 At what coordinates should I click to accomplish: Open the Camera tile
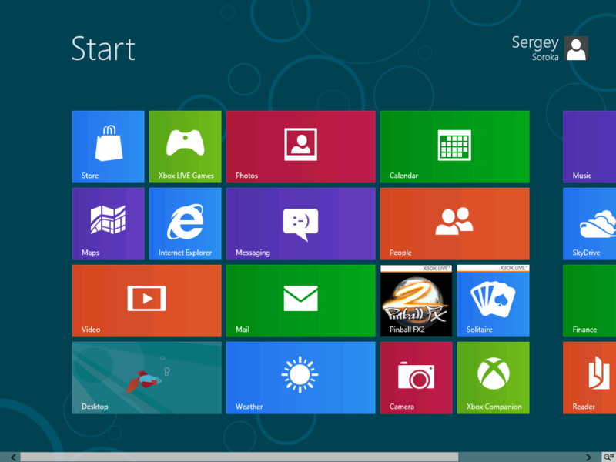click(x=416, y=377)
